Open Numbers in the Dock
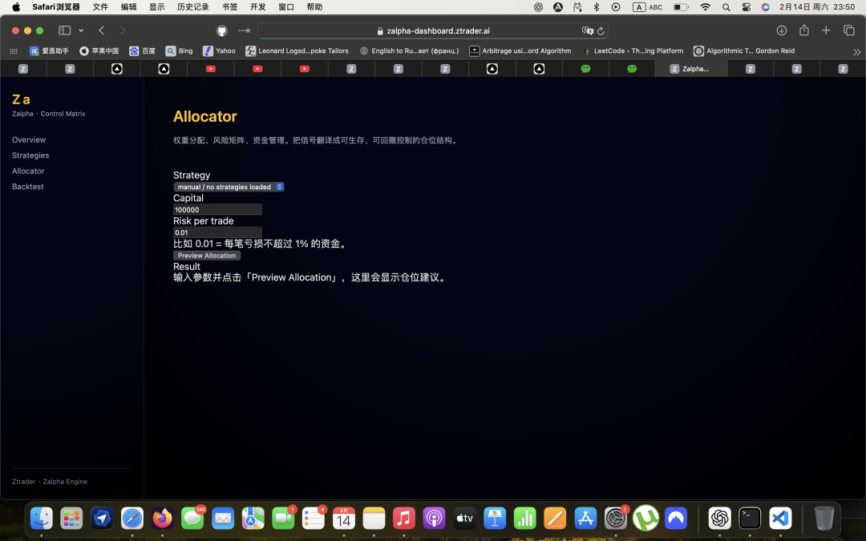Screen dimensions: 866x541 (x=524, y=519)
